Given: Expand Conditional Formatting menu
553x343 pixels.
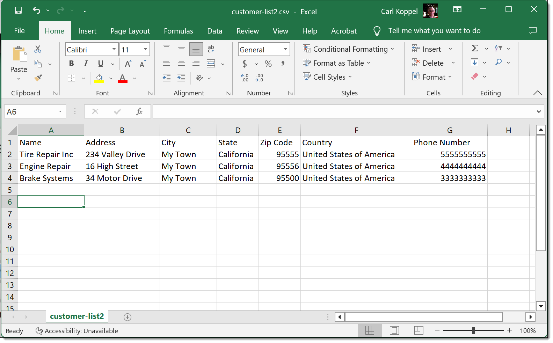Looking at the screenshot, I should pos(348,49).
